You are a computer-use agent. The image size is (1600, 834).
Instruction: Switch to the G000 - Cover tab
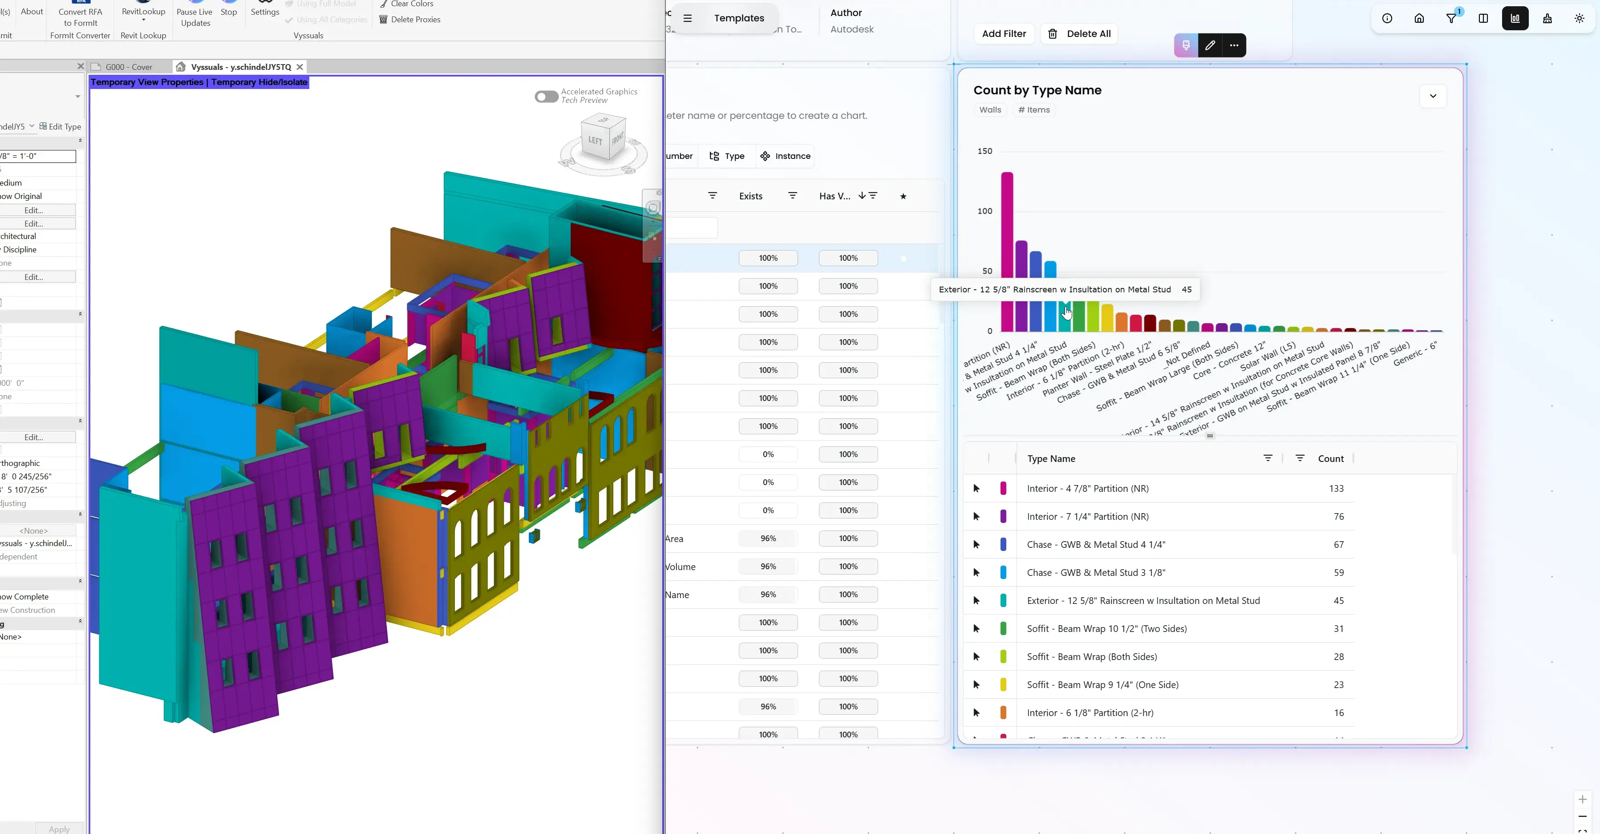(129, 67)
